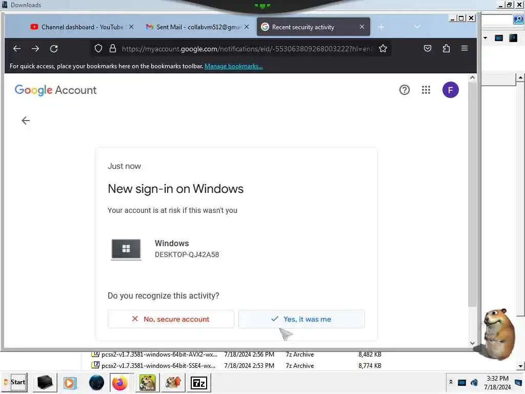Click the browser vertical scrollbar thumb
525x394 pixels.
[x=472, y=193]
